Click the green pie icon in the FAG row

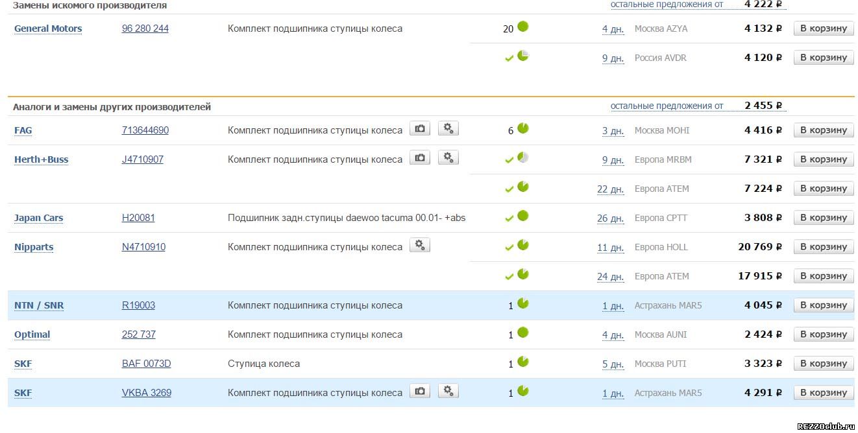[x=523, y=128]
